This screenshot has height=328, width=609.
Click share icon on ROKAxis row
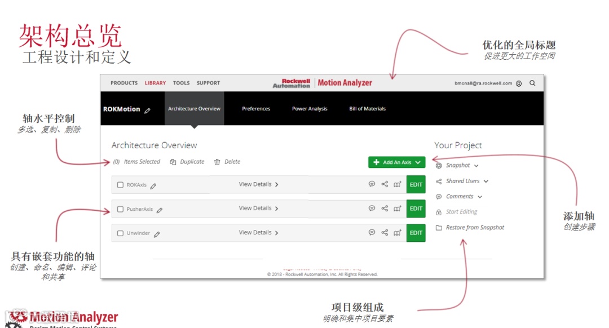(x=385, y=184)
